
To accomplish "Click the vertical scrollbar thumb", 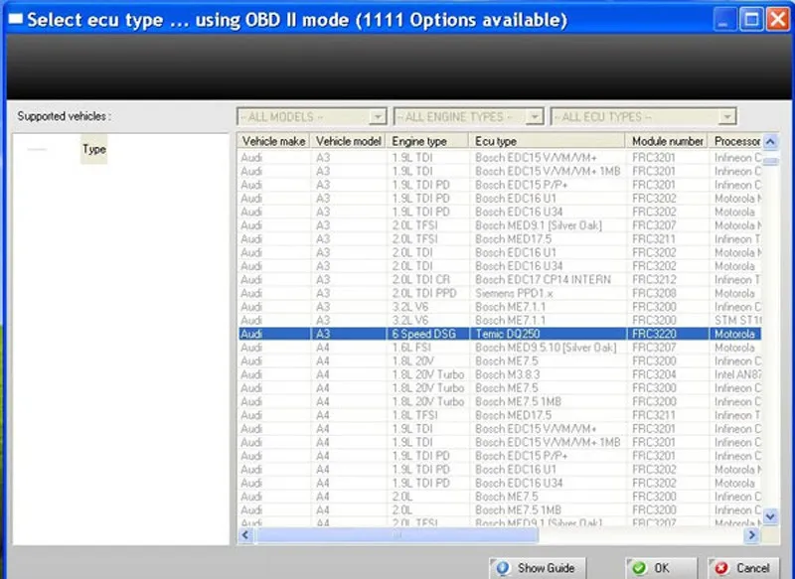I will pyautogui.click(x=771, y=162).
